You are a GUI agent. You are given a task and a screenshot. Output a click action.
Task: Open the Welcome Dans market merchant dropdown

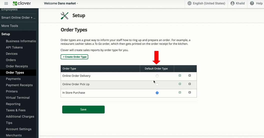61,3
